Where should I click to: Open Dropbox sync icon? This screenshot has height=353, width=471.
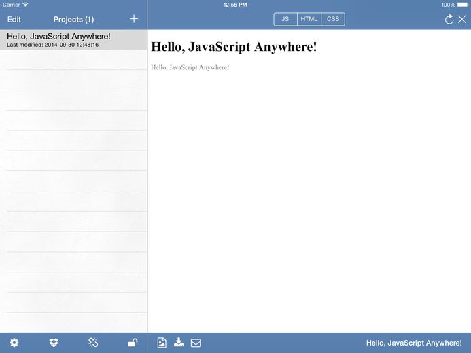[x=54, y=343]
